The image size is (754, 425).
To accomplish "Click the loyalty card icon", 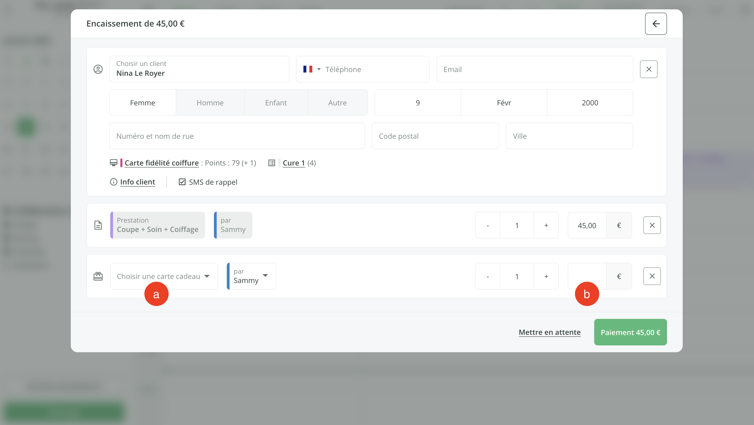I will (114, 163).
